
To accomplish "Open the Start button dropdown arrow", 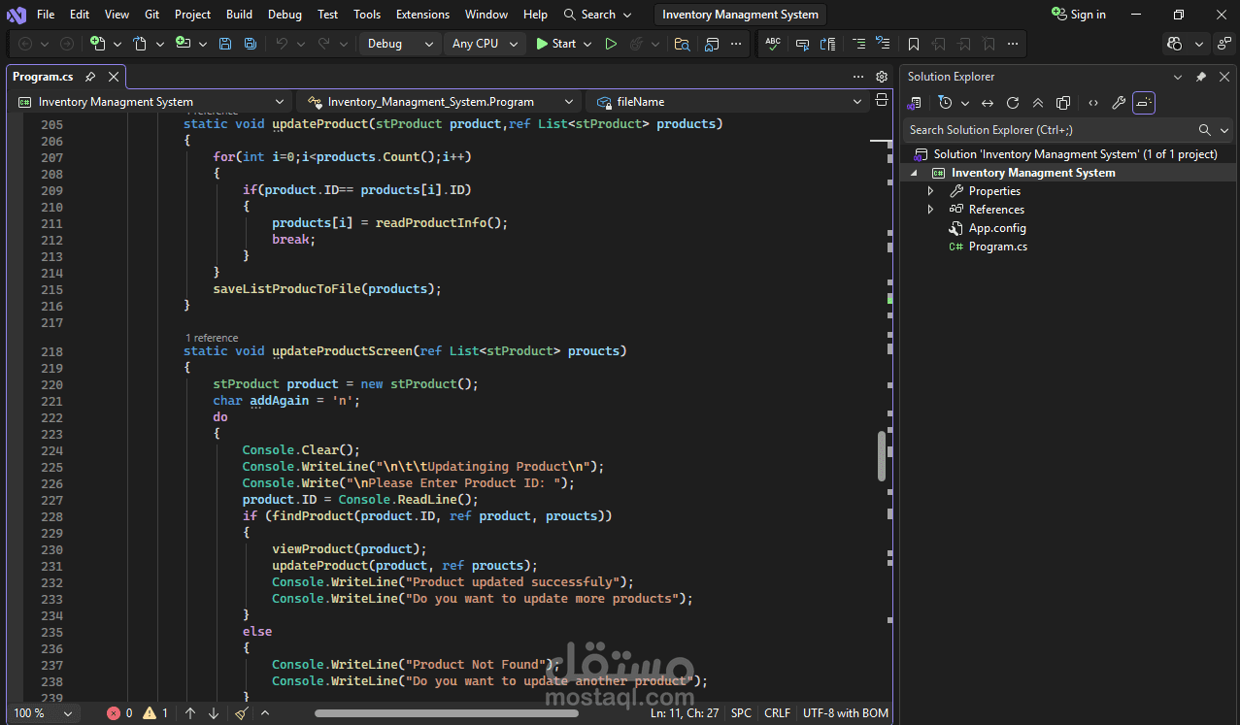I will 588,44.
